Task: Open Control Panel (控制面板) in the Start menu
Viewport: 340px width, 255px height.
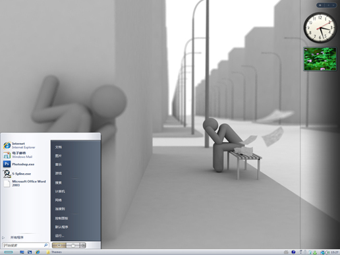Action: click(61, 218)
